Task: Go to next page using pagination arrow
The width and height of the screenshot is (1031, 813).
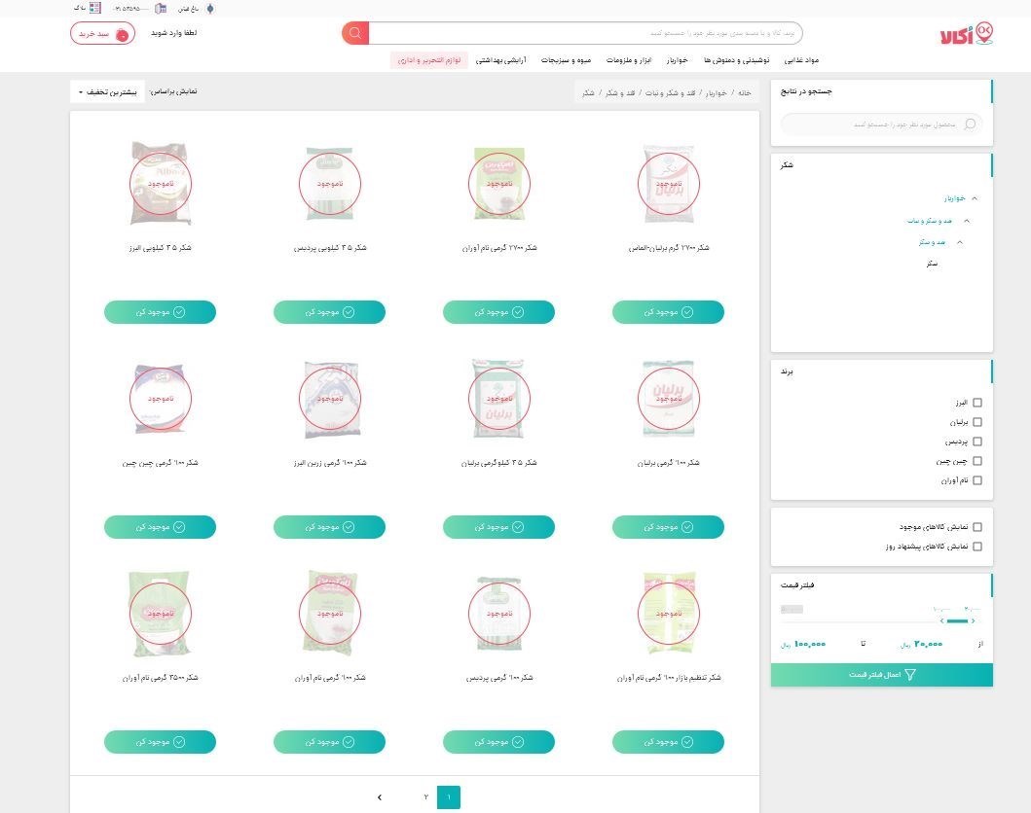Action: tap(380, 797)
